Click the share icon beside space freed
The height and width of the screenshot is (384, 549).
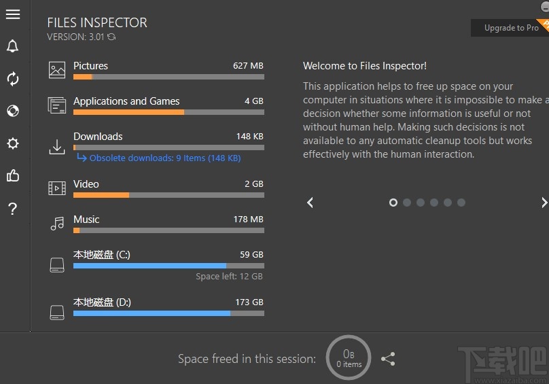coord(388,359)
